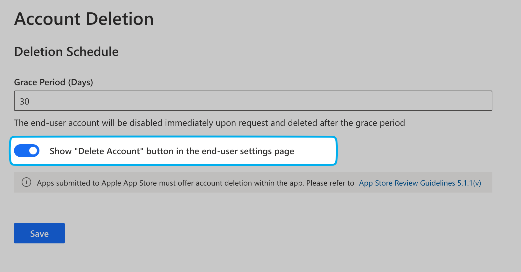Click the word "Deletion" in the main title
The width and height of the screenshot is (521, 272).
pos(120,19)
